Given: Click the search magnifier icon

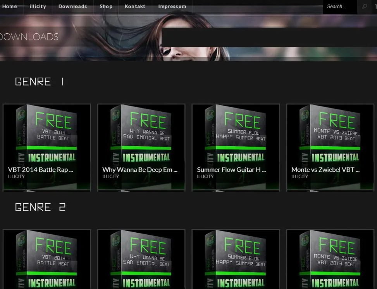Looking at the screenshot, I should point(365,7).
